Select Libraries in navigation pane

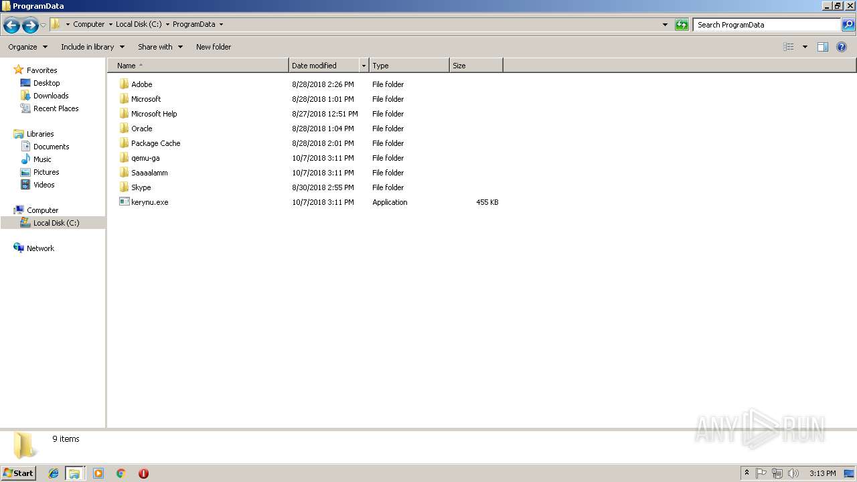[40, 134]
